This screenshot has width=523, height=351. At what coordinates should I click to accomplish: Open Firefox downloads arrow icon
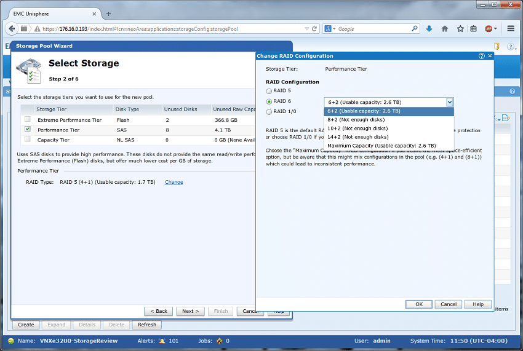[429, 29]
